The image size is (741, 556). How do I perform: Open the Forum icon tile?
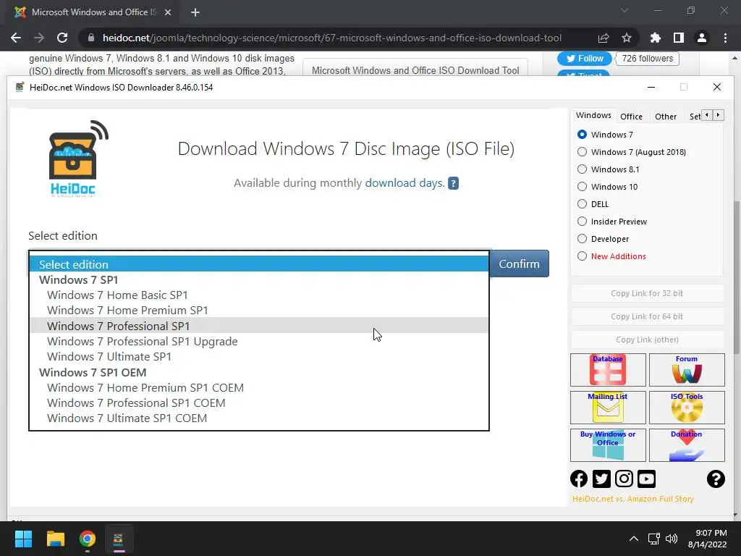[687, 370]
